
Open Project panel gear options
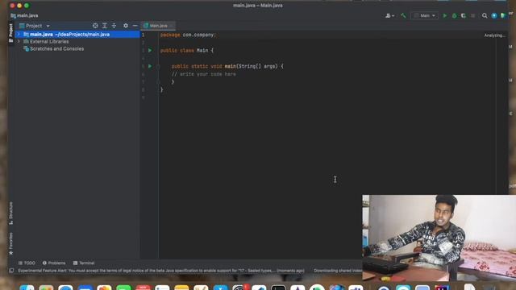[126, 26]
